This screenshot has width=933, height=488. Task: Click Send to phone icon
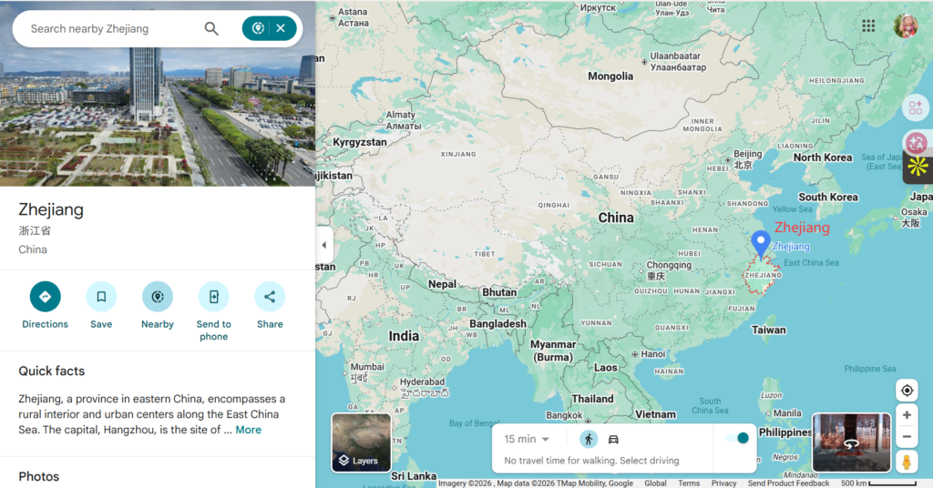[213, 297]
